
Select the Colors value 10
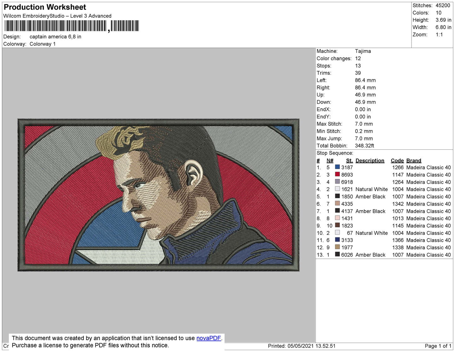point(439,13)
